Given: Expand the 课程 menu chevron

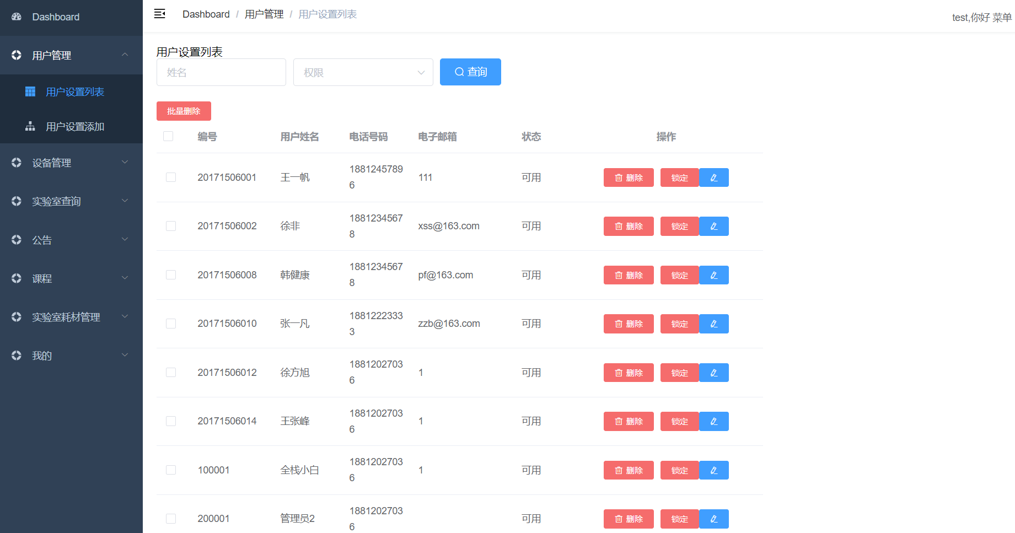Looking at the screenshot, I should click(125, 278).
